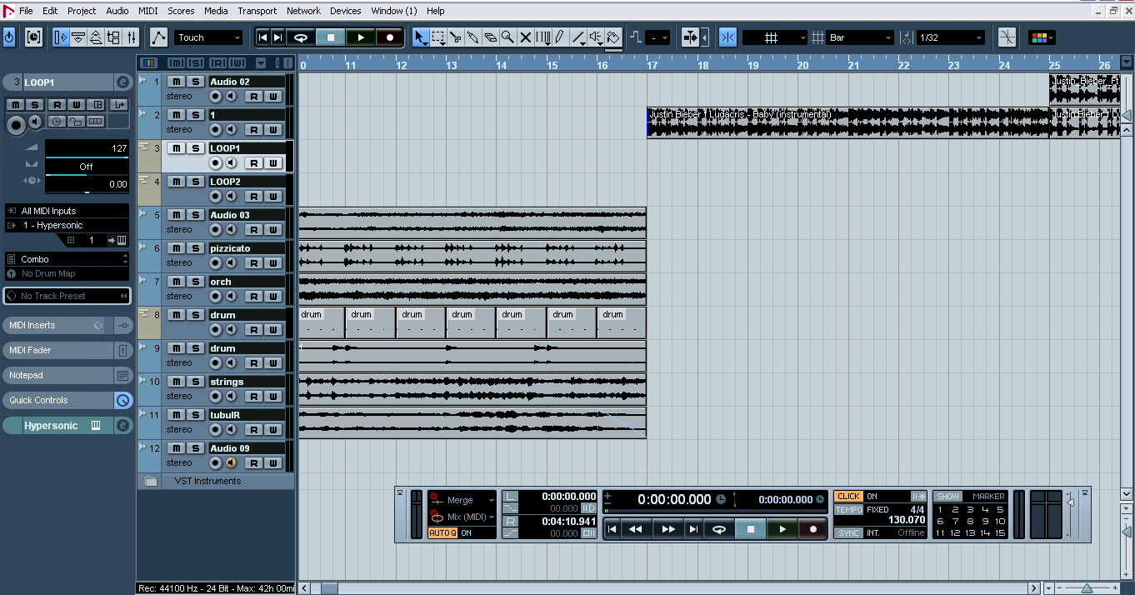Viewport: 1135px width, 595px height.
Task: Open the MIDI menu
Action: (x=147, y=10)
